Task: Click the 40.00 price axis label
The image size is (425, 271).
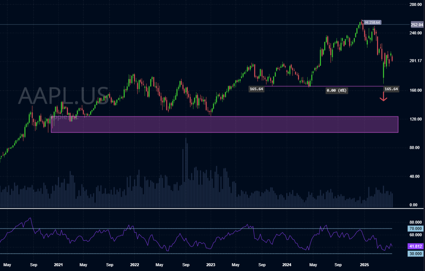Action: click(415, 176)
